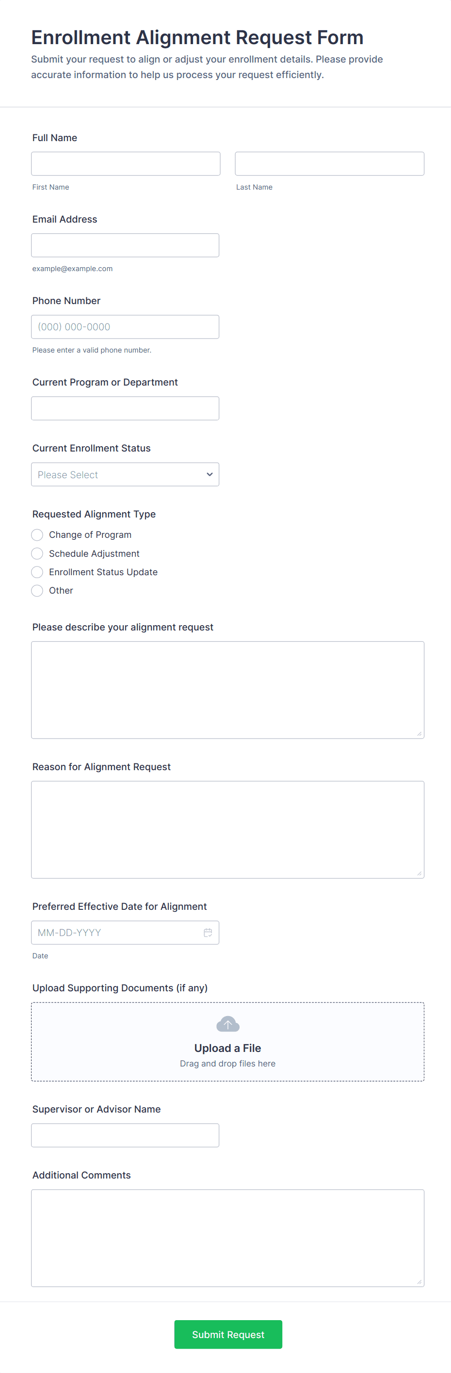The image size is (451, 1373).
Task: Focus the Reason for Alignment Request textarea
Action: coord(227,829)
